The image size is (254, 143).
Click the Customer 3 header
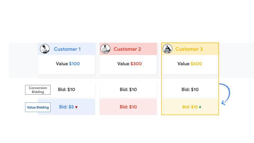(189, 49)
